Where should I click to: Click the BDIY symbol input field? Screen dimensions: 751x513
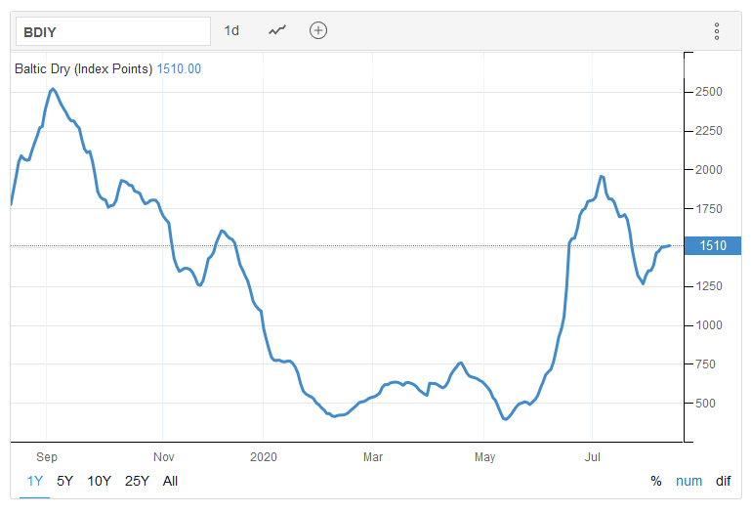(113, 31)
